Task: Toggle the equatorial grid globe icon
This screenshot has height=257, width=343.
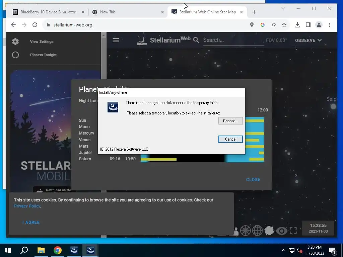Action: [x=257, y=231]
